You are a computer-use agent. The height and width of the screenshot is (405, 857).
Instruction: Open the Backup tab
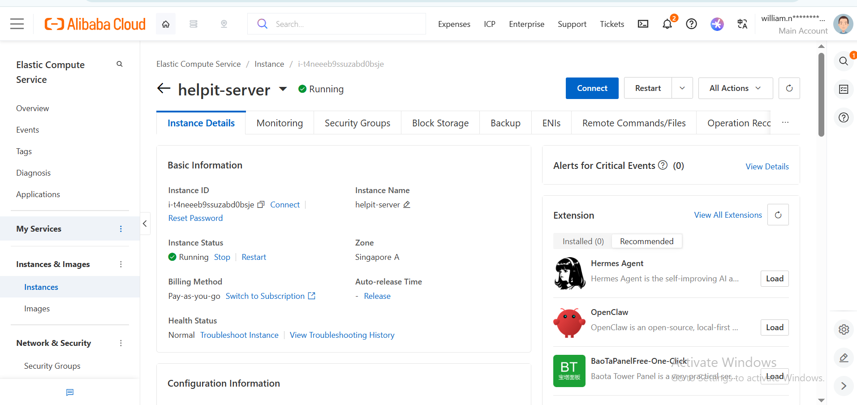[505, 123]
